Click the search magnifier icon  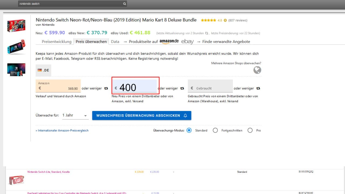124,4
